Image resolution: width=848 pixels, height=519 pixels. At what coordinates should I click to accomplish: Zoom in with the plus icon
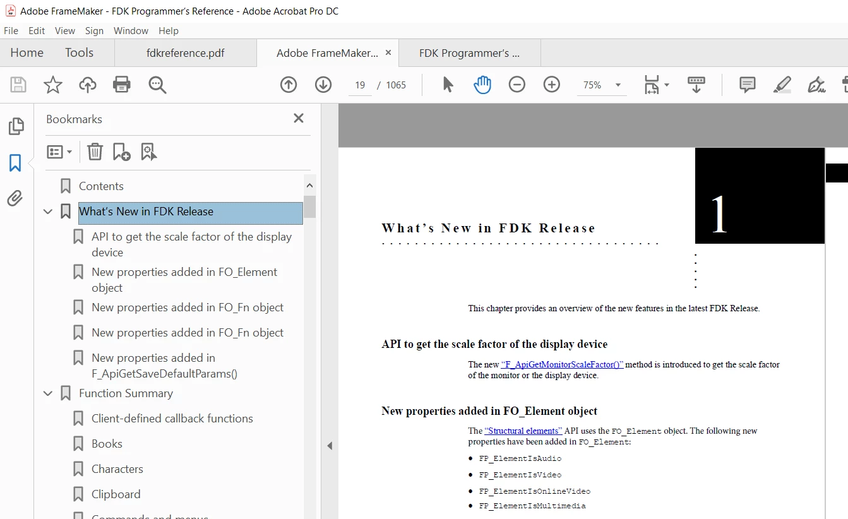click(x=552, y=85)
